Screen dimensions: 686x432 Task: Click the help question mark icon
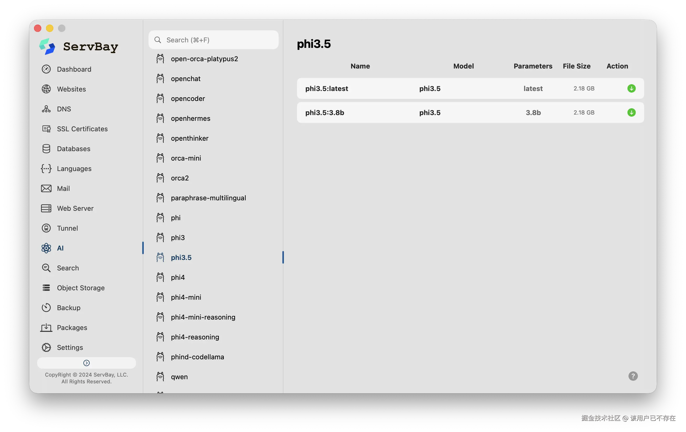(x=633, y=376)
